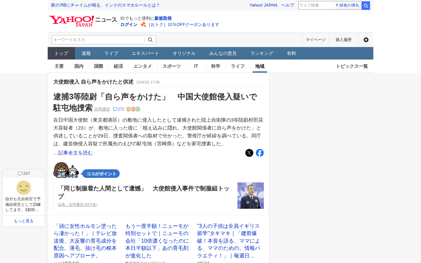
Task: Click the ログイン link
Action: click(x=129, y=25)
